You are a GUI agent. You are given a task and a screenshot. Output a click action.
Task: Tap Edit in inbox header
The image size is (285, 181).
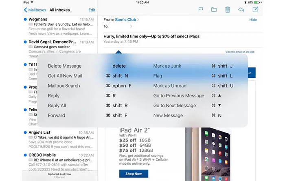[92, 10]
